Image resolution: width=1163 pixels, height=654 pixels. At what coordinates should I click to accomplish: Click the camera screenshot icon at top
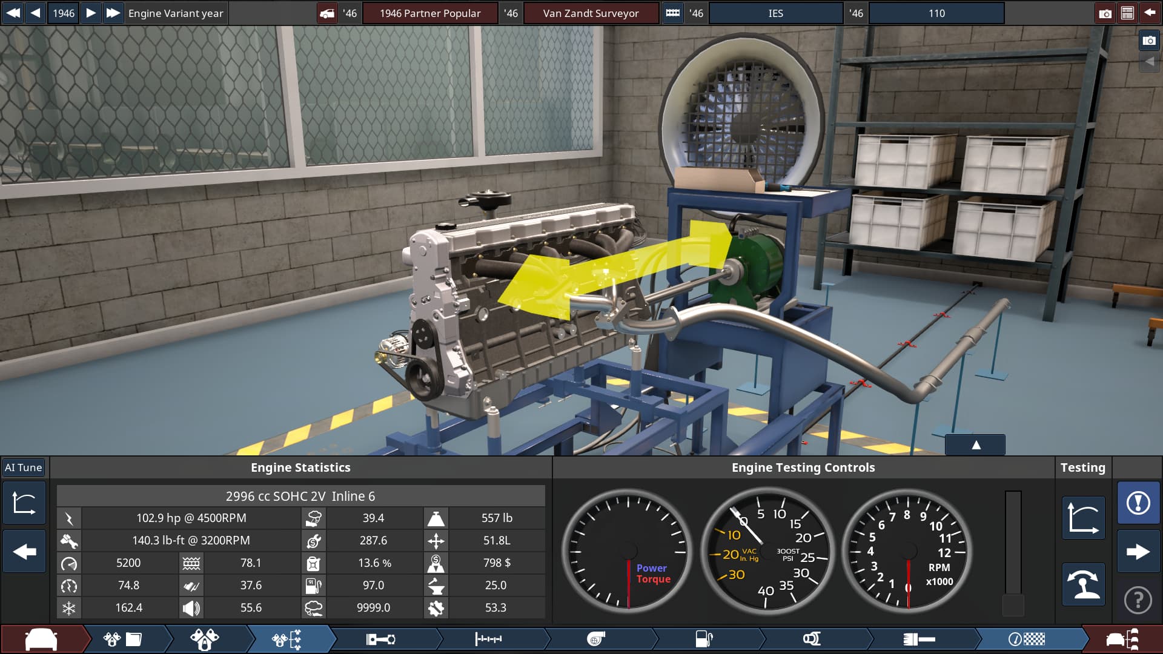[x=1105, y=13]
